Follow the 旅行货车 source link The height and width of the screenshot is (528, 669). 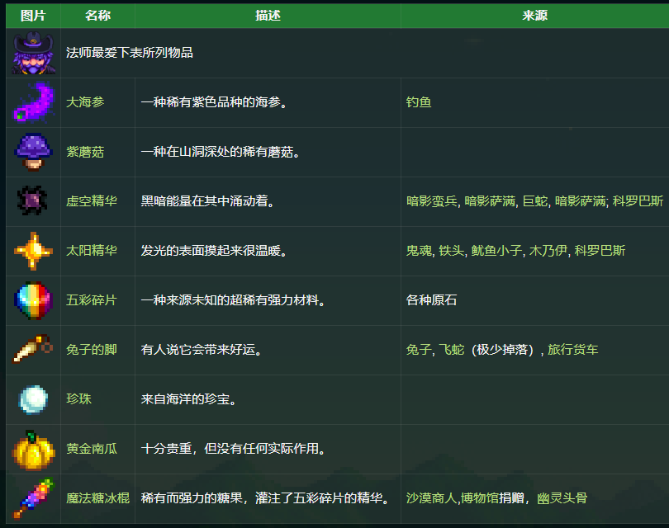573,350
